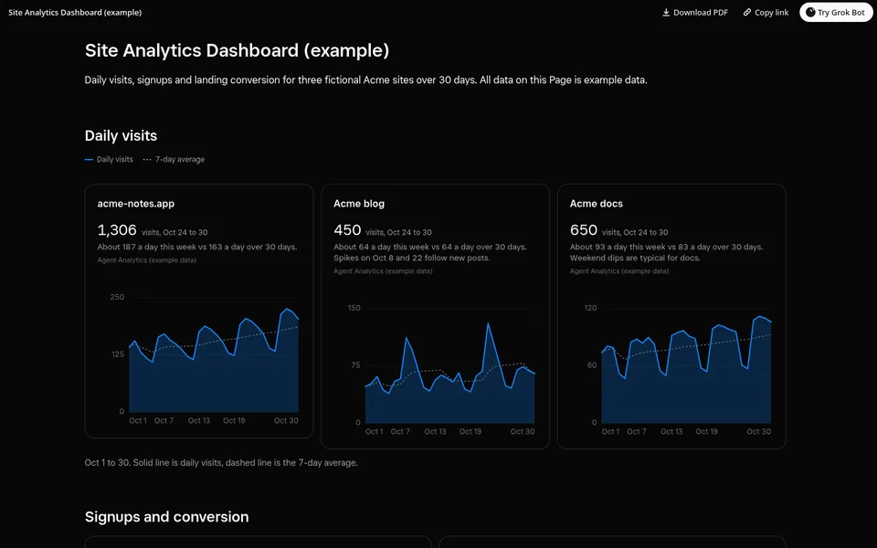Select the main heading 'Site Analytics Dashboard (example)'
Viewport: 877px width, 548px height.
pyautogui.click(x=237, y=50)
